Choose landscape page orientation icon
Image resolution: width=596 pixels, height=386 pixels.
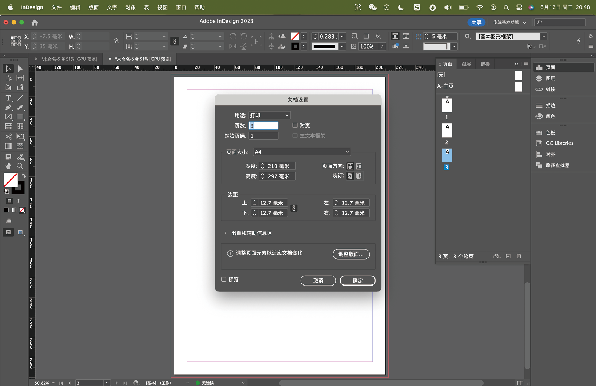359,166
